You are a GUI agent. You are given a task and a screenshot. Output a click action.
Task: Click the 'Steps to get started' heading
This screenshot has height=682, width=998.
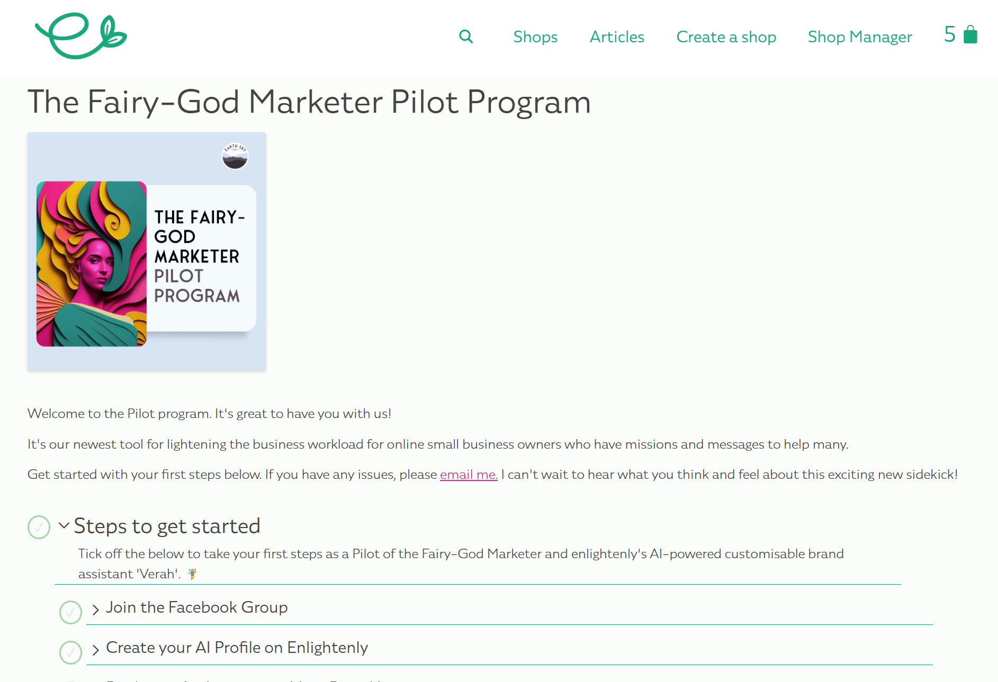tap(167, 526)
